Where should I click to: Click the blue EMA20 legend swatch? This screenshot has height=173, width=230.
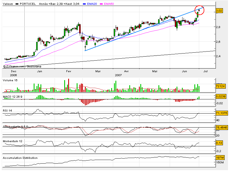click(84, 4)
